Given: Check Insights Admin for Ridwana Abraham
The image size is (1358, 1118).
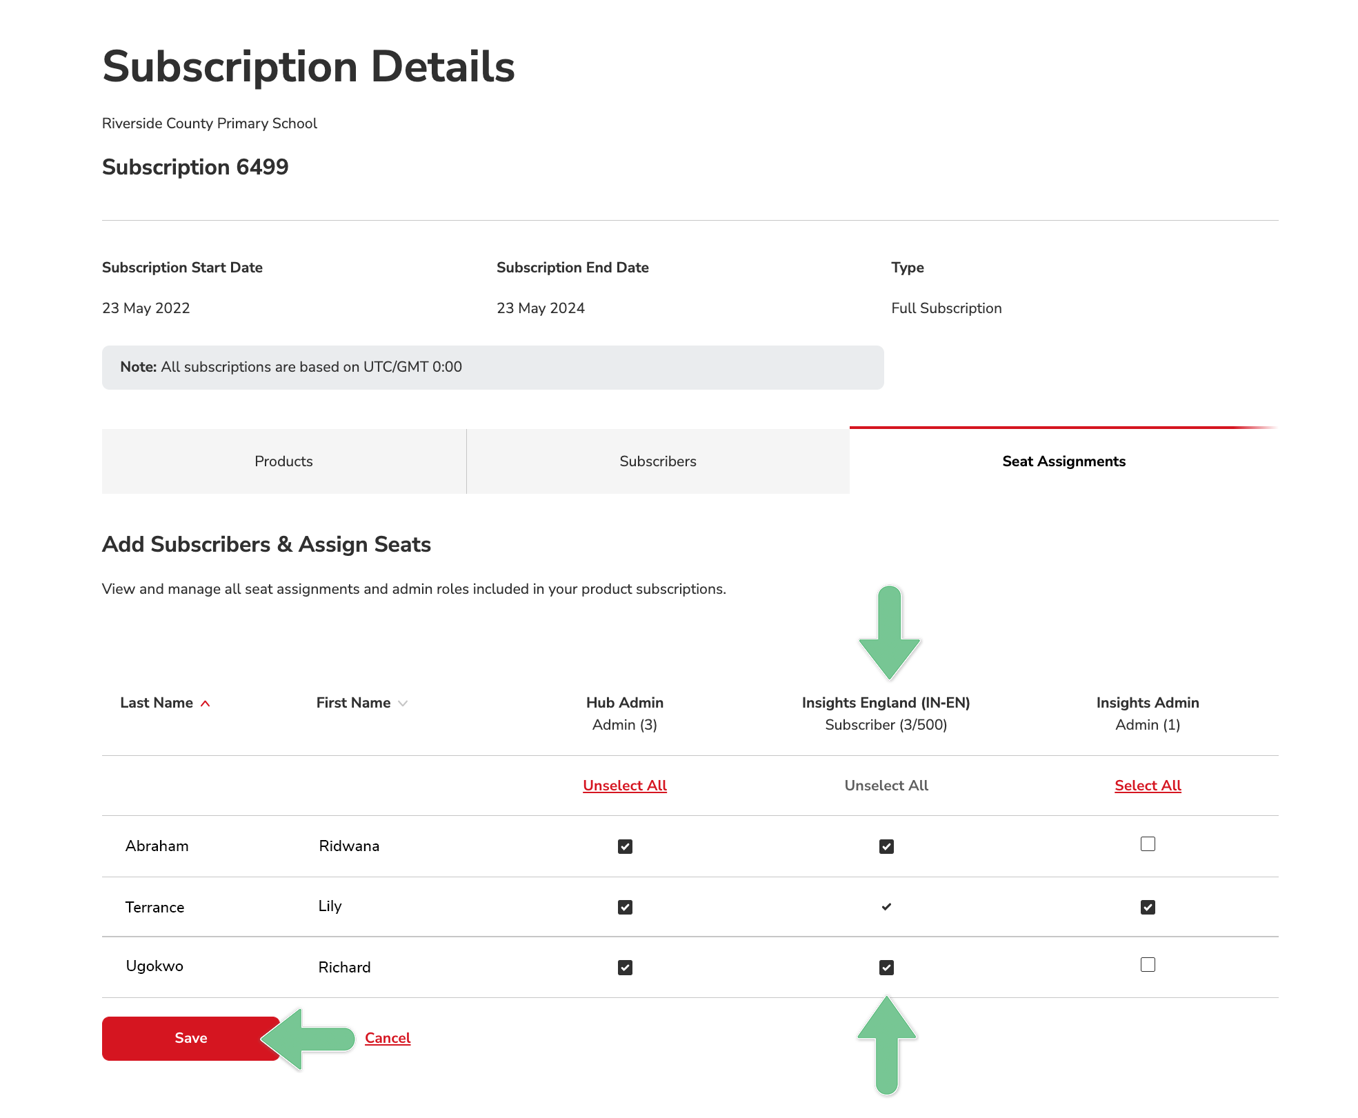Looking at the screenshot, I should 1148,844.
